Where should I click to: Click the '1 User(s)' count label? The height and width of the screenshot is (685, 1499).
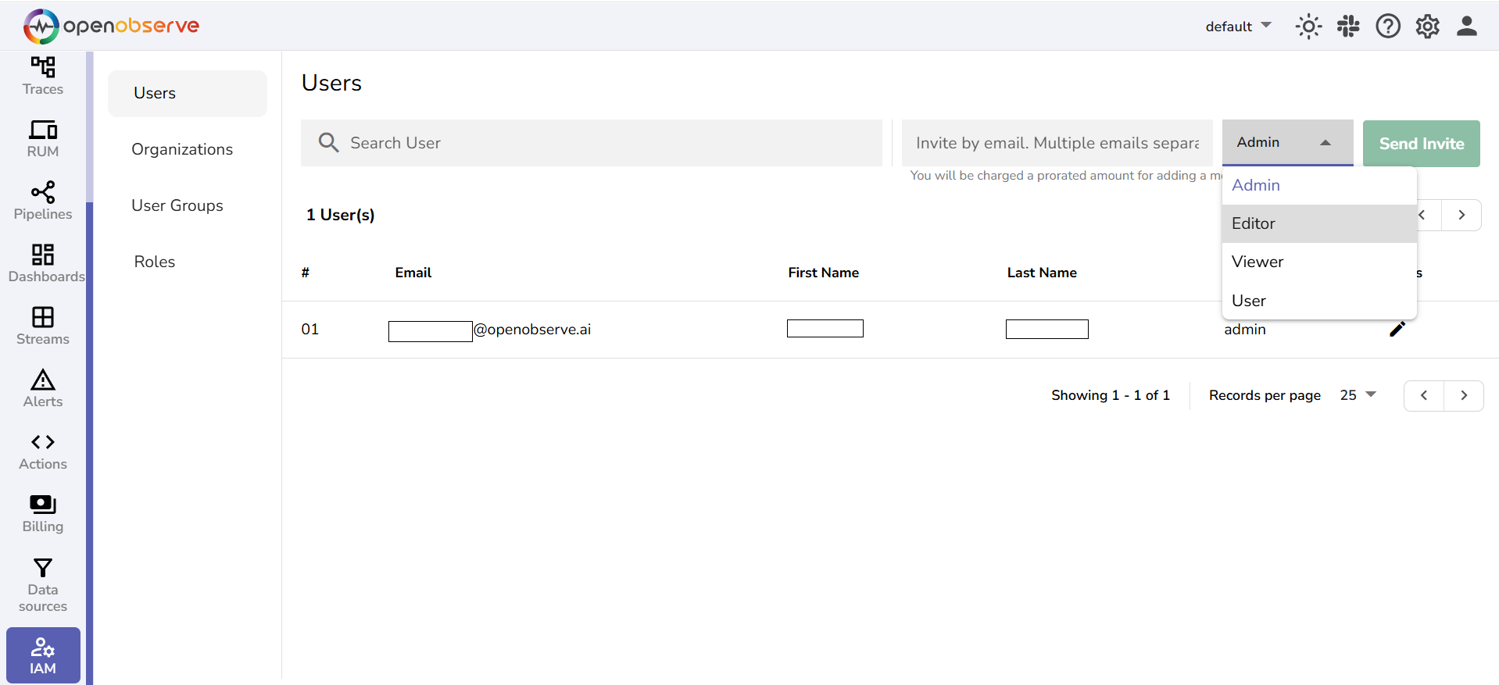[340, 215]
